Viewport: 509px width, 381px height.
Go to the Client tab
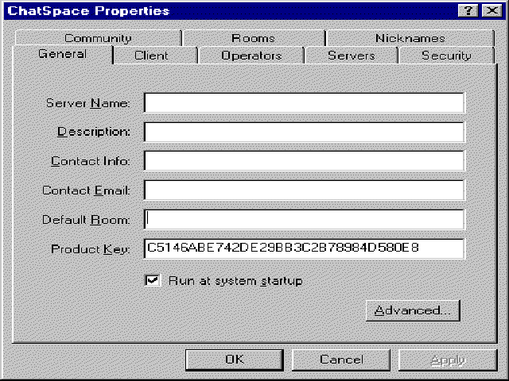151,56
